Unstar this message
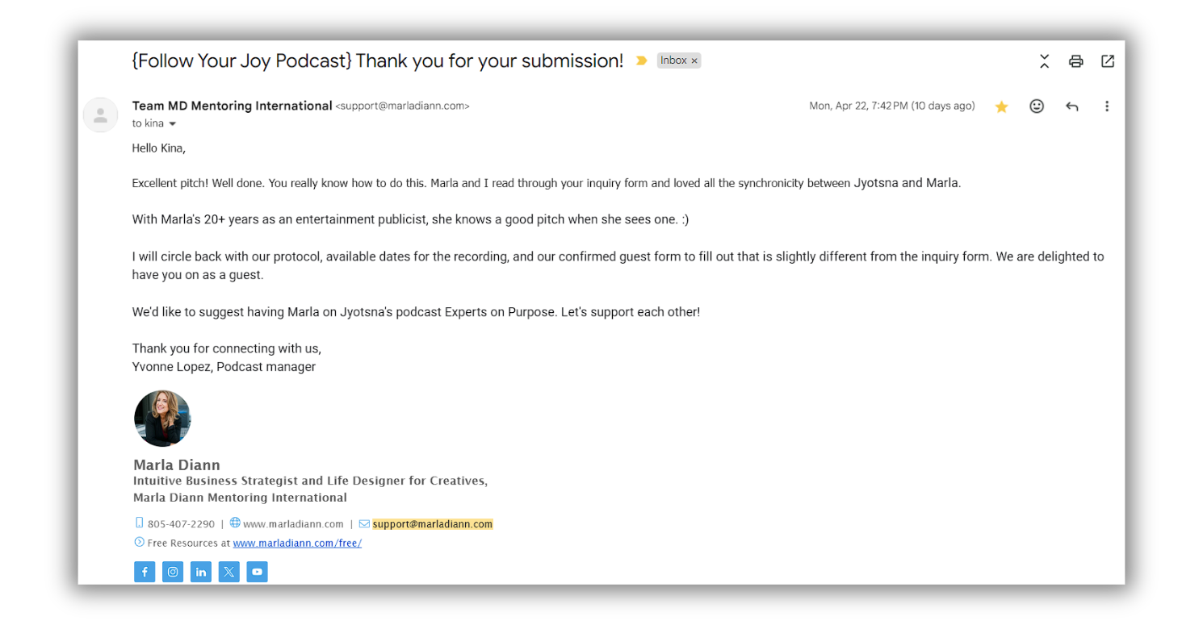The image size is (1203, 625). [1001, 106]
